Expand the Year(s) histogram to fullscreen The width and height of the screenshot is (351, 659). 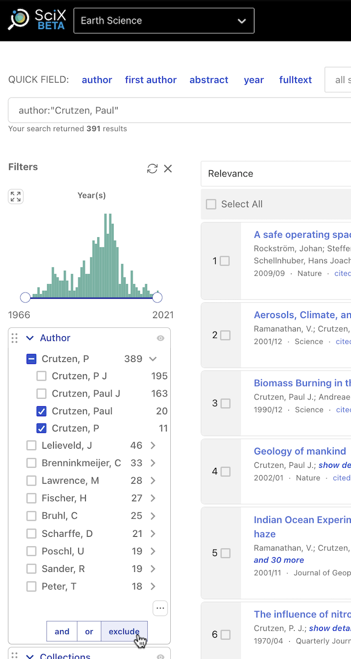[16, 196]
